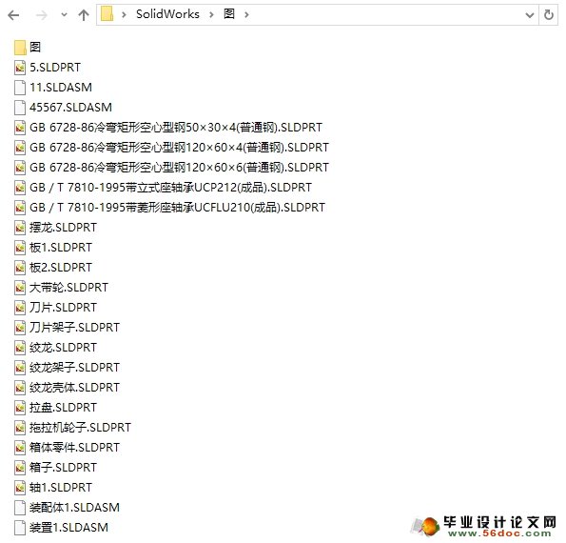Screen dimensions: 566x543
Task: Click icon of 箱子.SLDPRT file
Action: 20,468
